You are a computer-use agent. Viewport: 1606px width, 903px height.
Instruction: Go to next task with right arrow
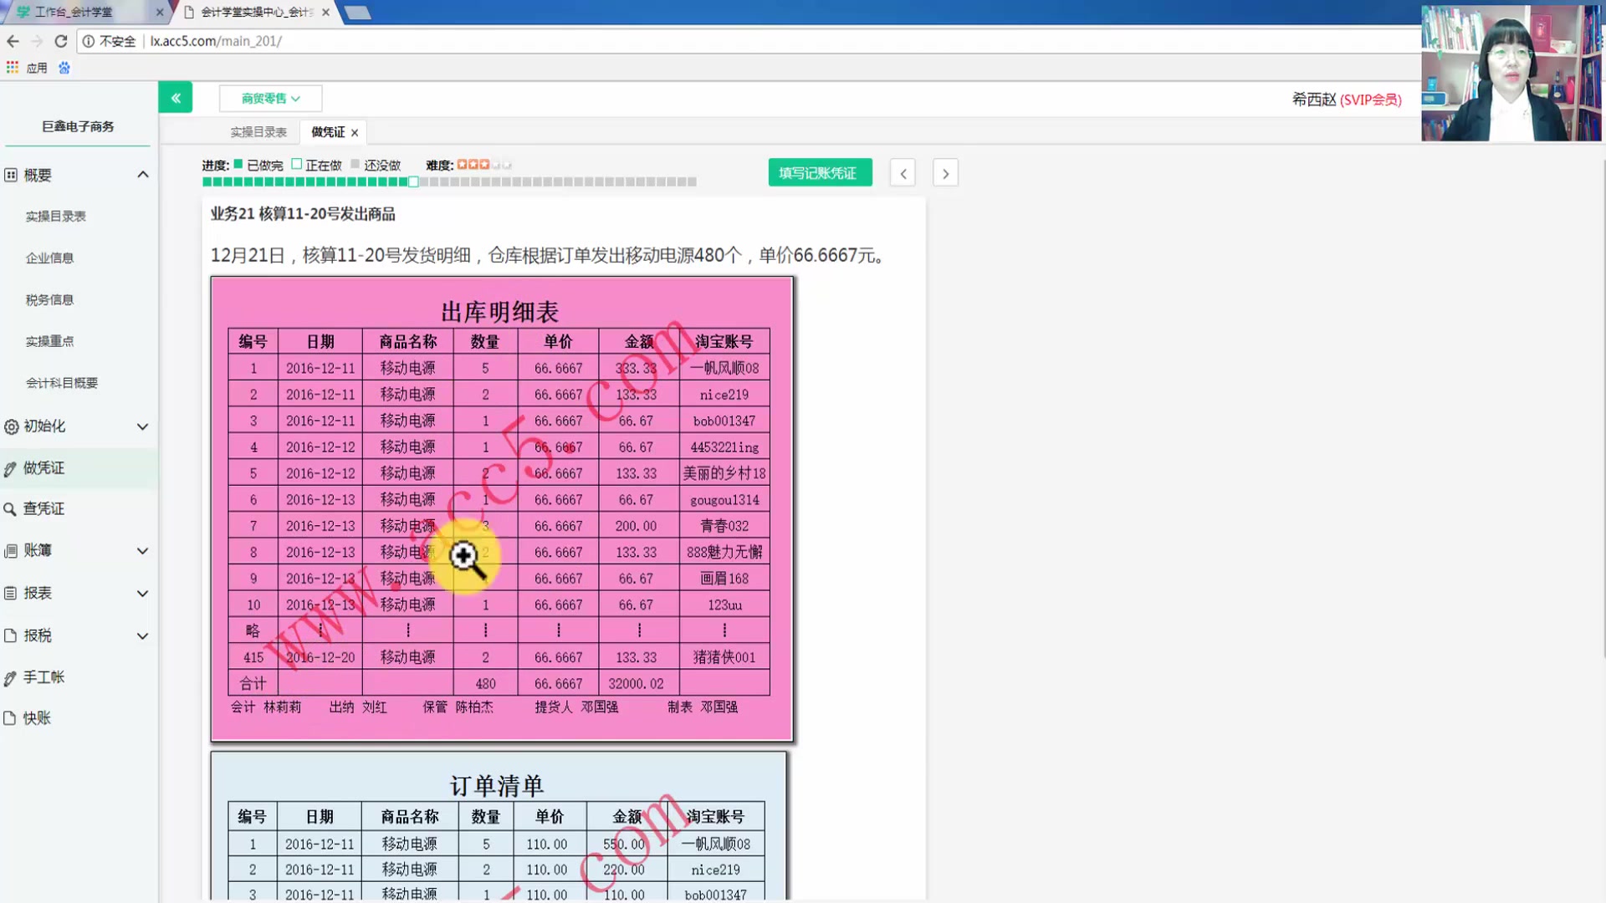(945, 173)
